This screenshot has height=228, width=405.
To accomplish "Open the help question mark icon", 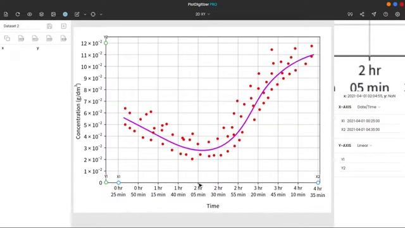I will (385, 14).
